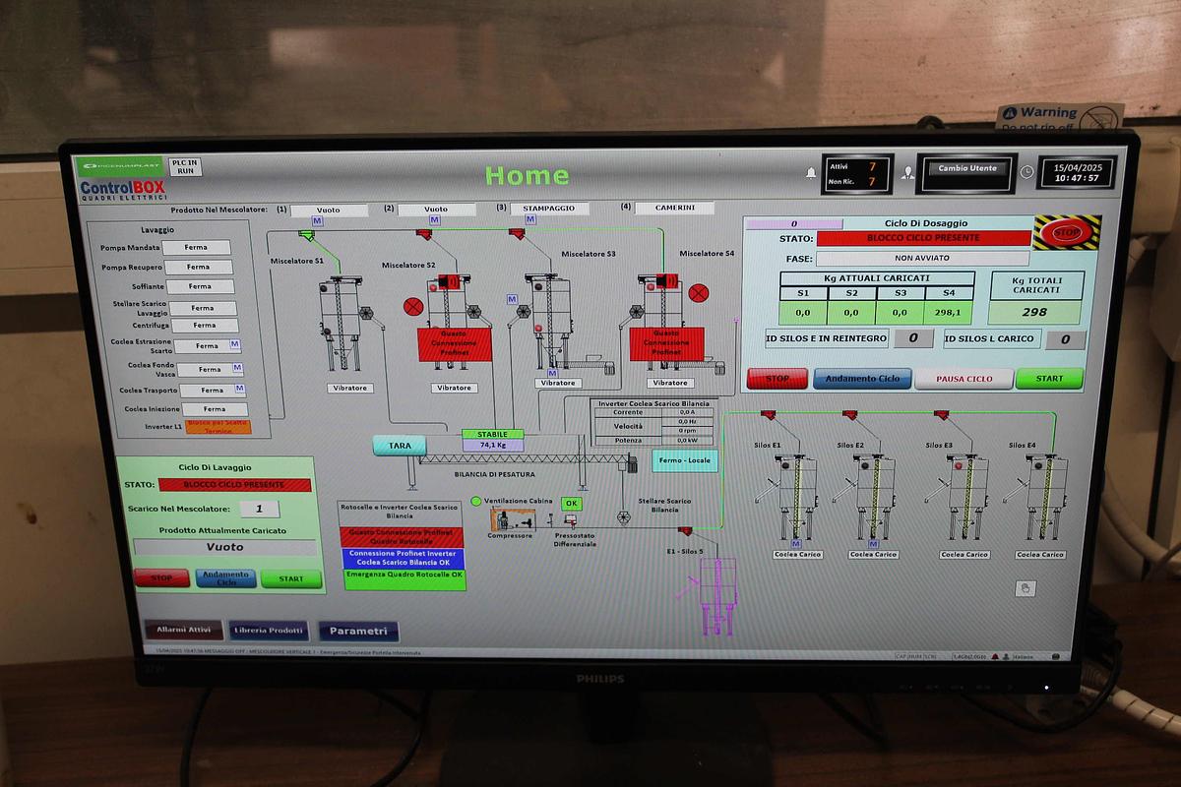1181x787 pixels.
Task: Toggle the M indicator under mixer product 1
Action: pyautogui.click(x=317, y=222)
